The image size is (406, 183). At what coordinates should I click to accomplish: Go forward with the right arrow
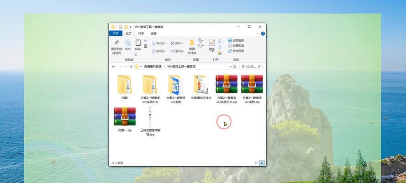(121, 67)
